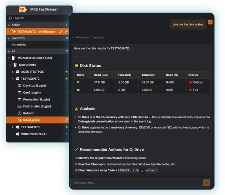Click the pencil edit icon on active session

[61, 31]
